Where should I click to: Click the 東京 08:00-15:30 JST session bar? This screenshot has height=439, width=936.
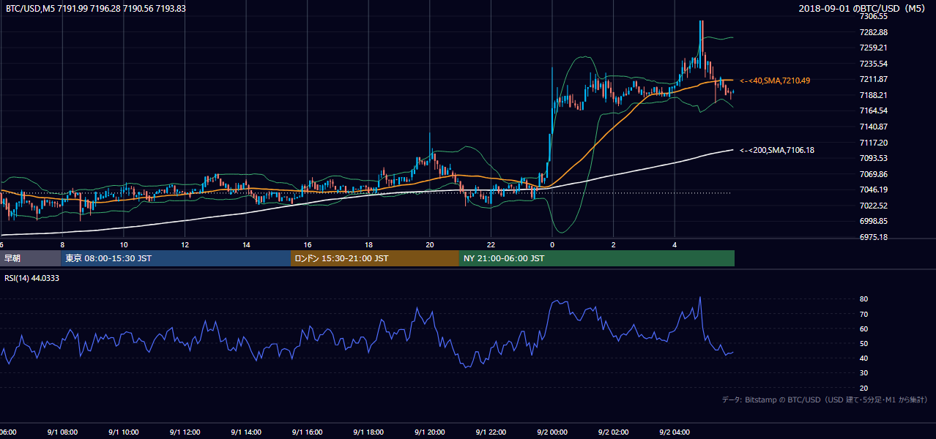(x=176, y=258)
